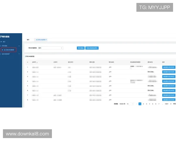This screenshot has height=141, width=176.
Task: Expand the 基本信息维护 sidebar menu group
Action: [x=19, y=54]
